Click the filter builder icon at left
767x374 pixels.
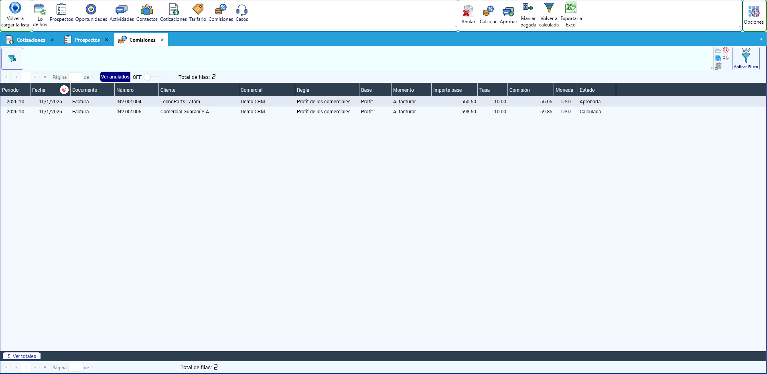pyautogui.click(x=12, y=58)
